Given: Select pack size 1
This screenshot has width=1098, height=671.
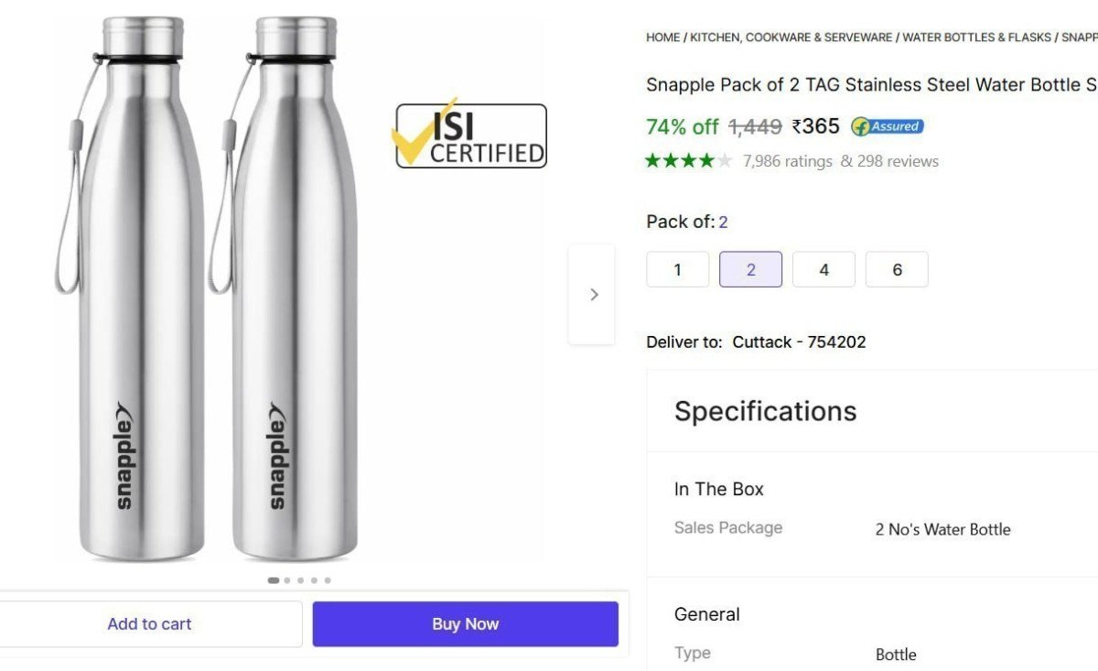Looking at the screenshot, I should pos(677,269).
